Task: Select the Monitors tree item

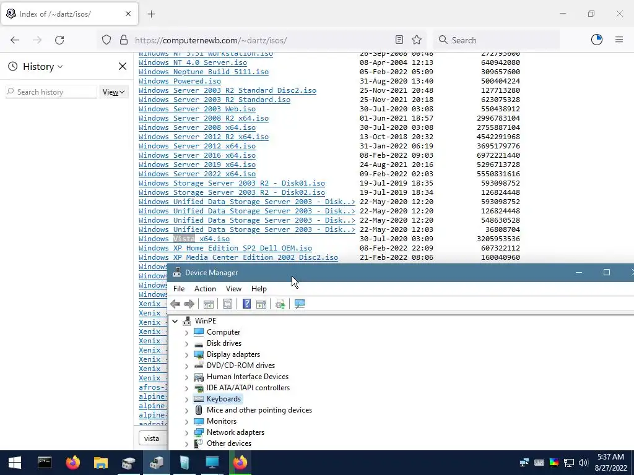Action: click(x=222, y=421)
